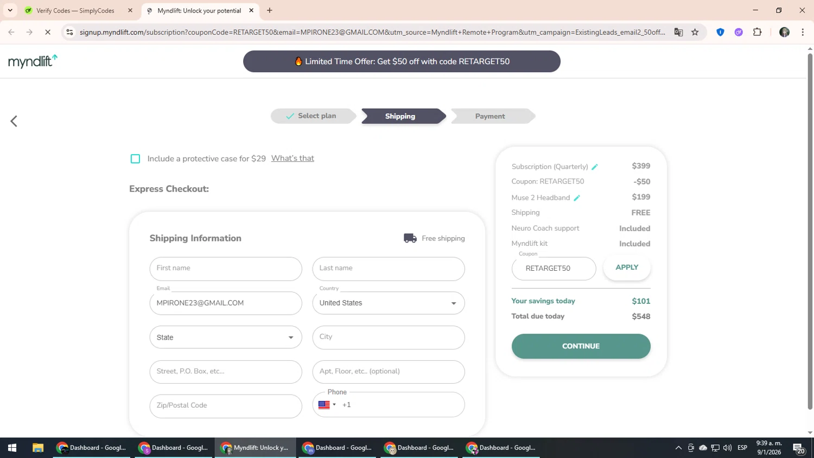This screenshot has width=814, height=458.
Task: Open the purple extension icon
Action: click(x=739, y=32)
